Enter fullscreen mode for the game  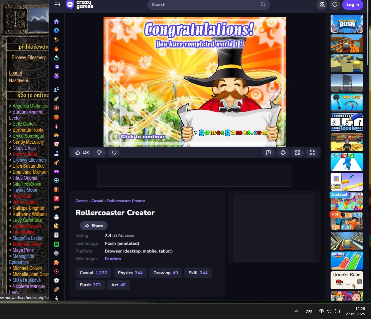(312, 153)
